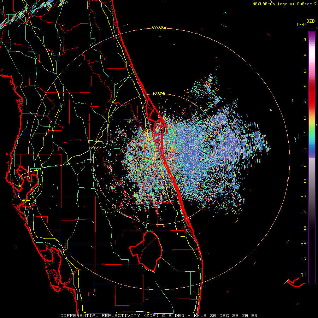318x318 pixels.
Task: Click the blue 0 dB band in color scale
Action: 312,150
